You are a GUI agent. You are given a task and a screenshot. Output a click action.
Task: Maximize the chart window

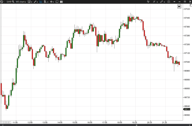(185, 2)
